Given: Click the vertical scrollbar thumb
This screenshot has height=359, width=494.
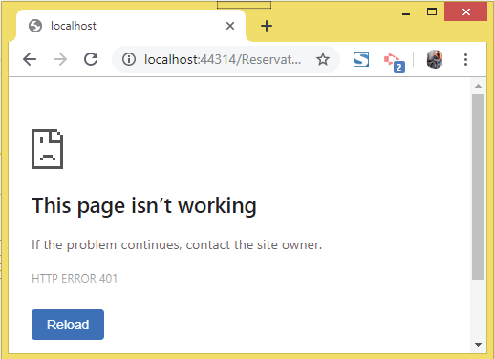Looking at the screenshot, I should click(x=478, y=186).
